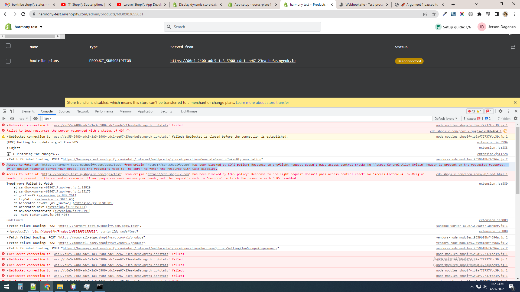
Task: Switch to the Network tab in DevTools
Action: [82, 111]
